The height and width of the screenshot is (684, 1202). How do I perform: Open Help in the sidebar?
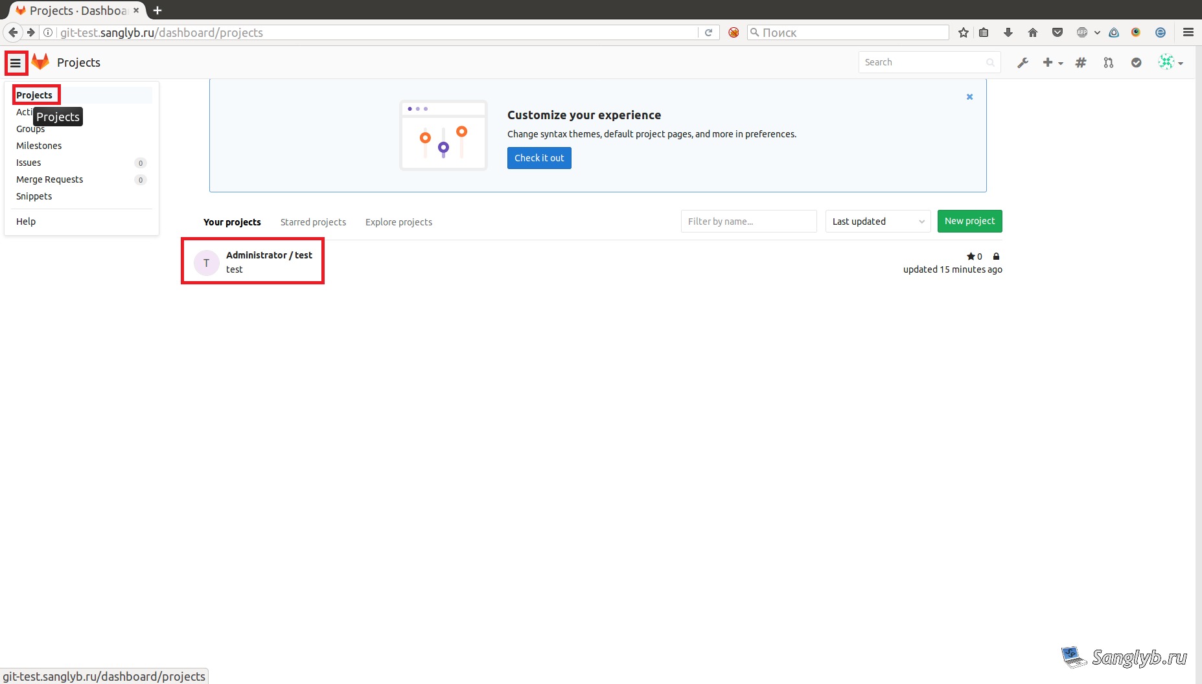click(26, 222)
